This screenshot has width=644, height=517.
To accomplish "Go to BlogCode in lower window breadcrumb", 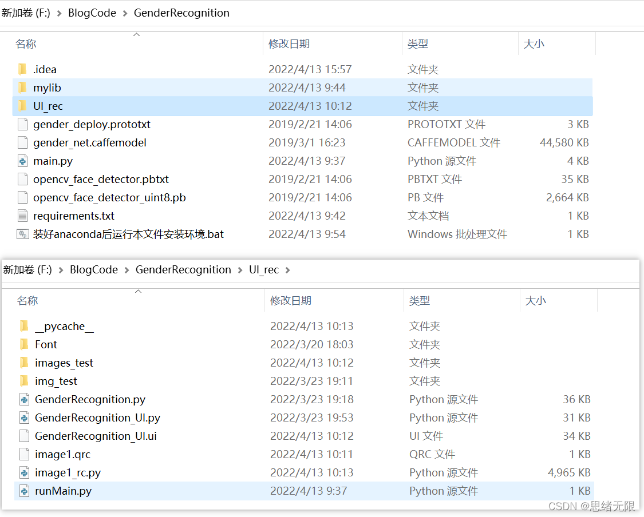I will (x=94, y=270).
